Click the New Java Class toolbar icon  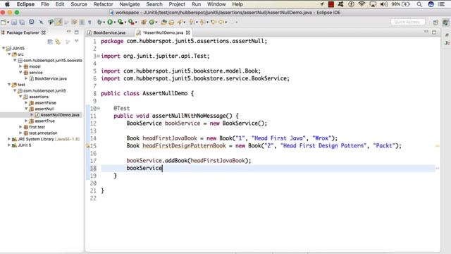[152, 22]
